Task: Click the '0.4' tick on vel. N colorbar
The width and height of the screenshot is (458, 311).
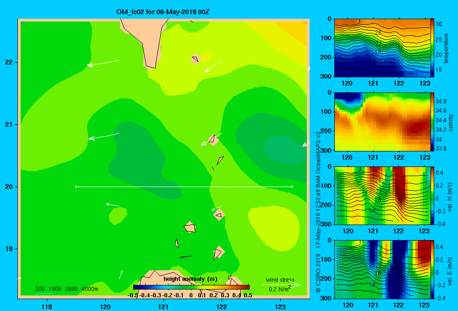Action: coord(439,173)
